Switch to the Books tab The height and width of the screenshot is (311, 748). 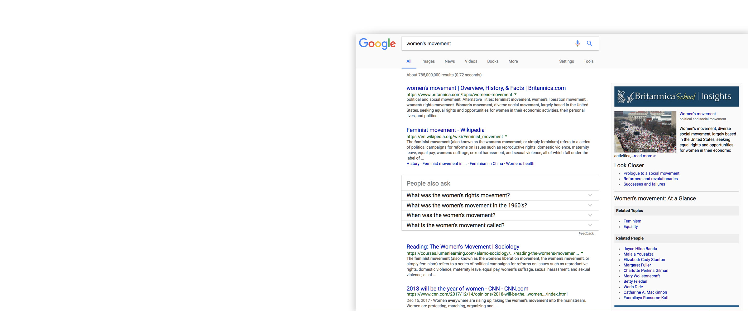pos(493,61)
